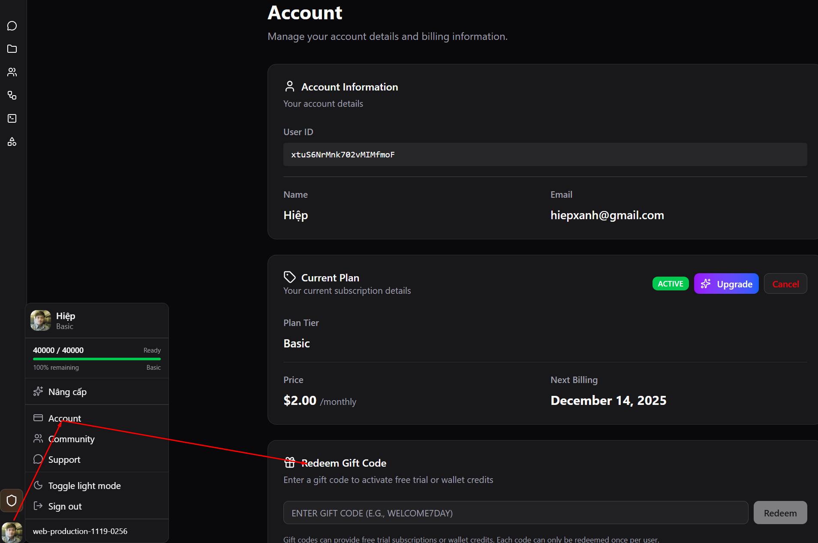Click Hiệp's avatar in the popup header
The height and width of the screenshot is (543, 818).
click(41, 320)
